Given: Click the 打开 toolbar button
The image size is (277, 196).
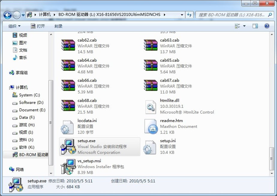Looking at the screenshot, I should coord(38,26).
